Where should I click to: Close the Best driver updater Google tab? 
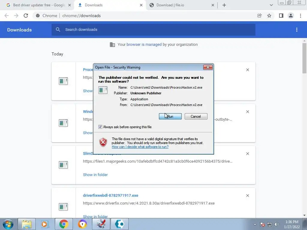click(x=70, y=5)
